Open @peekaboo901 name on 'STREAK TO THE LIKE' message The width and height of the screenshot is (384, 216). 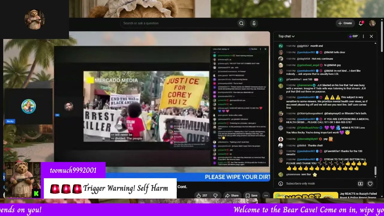click(x=306, y=159)
